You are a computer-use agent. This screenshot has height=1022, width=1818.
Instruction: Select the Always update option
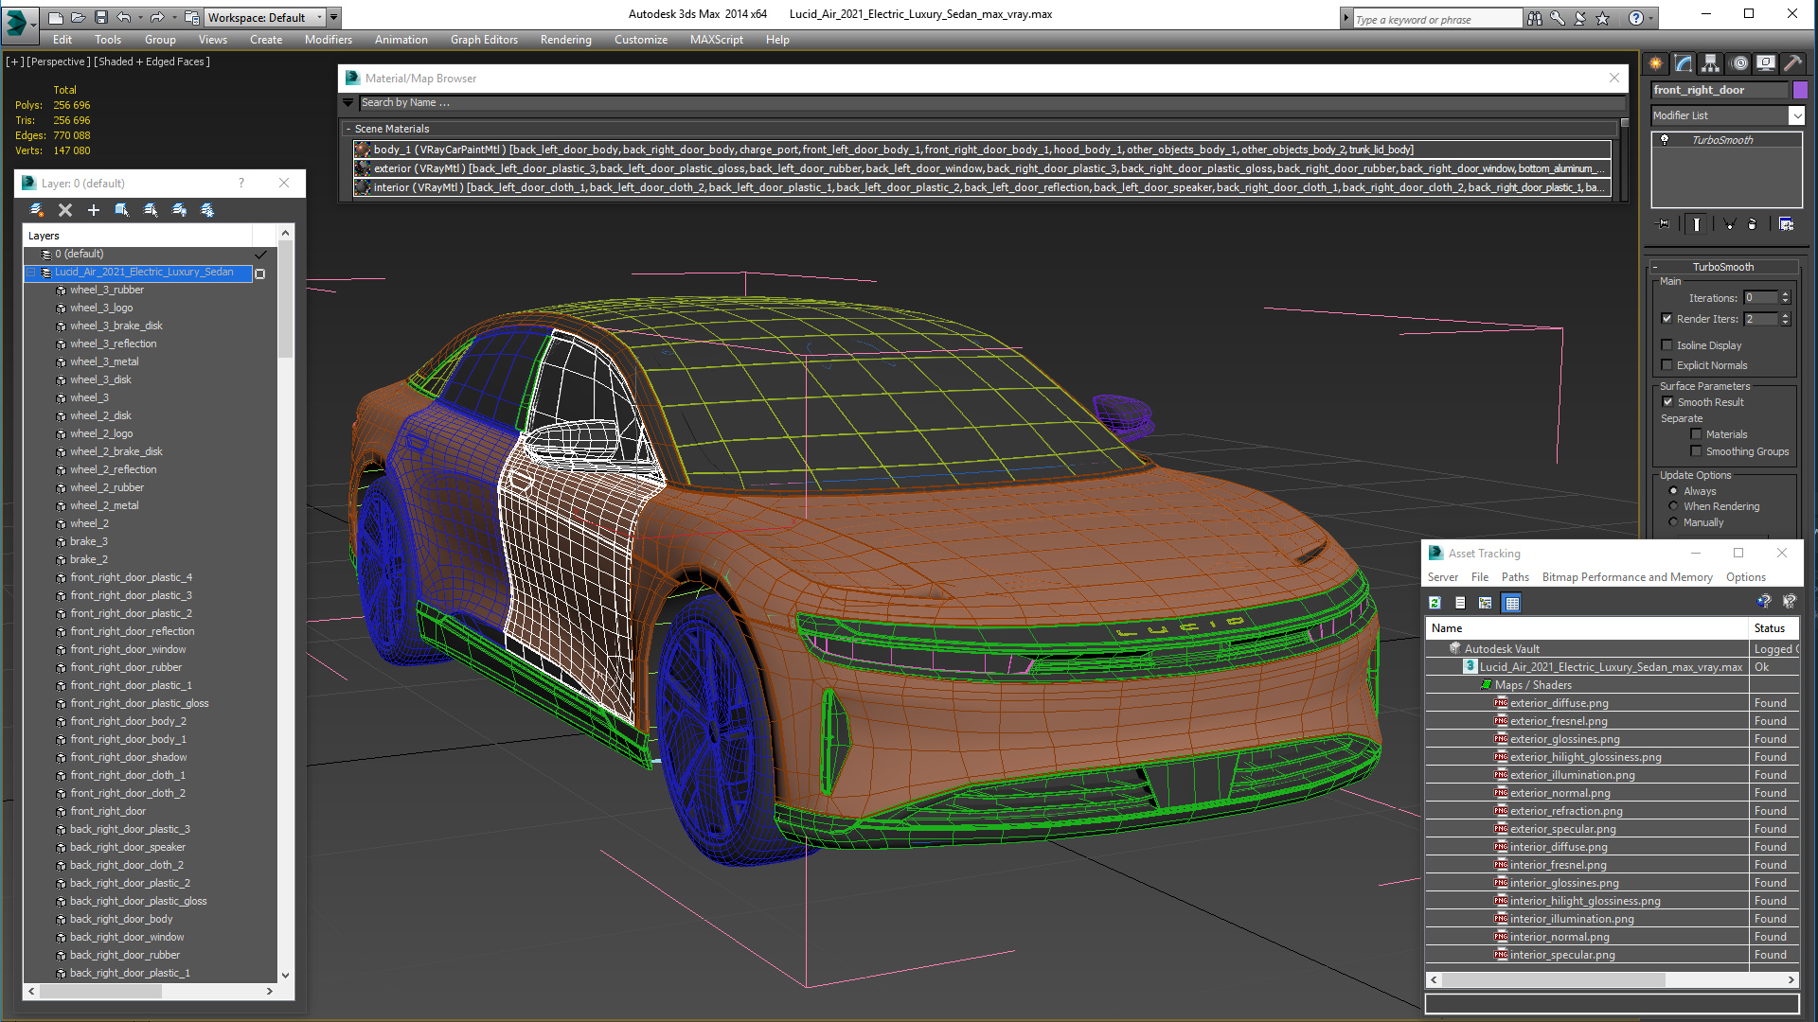1674,491
